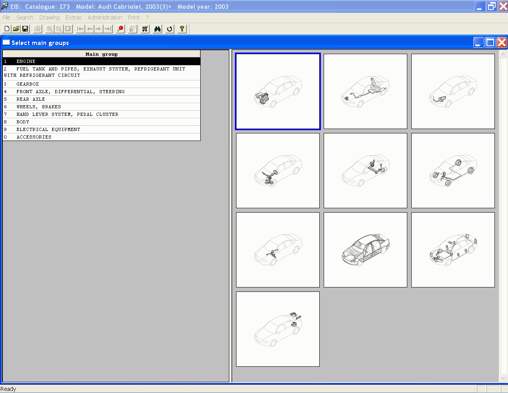Click the EIS application title bar icon

click(x=5, y=6)
